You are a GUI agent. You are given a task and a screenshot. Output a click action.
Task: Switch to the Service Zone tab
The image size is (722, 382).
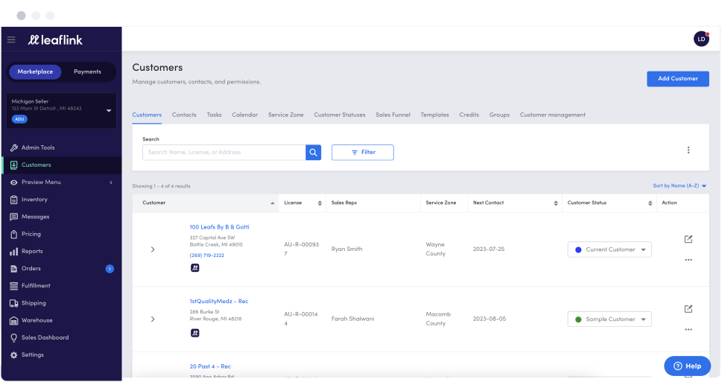tap(286, 115)
